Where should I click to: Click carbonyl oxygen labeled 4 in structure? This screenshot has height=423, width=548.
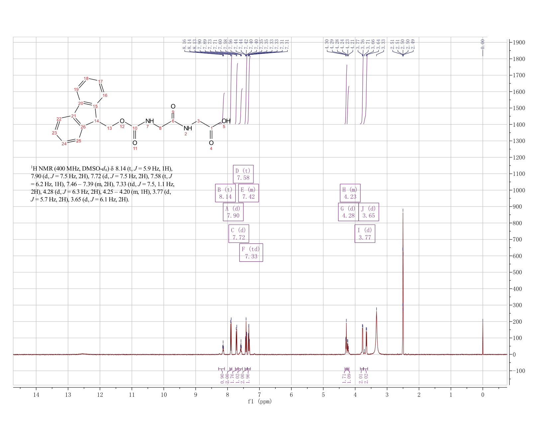[x=211, y=143]
